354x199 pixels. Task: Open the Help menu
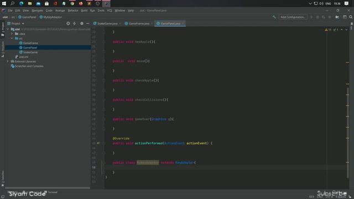pos(131,11)
